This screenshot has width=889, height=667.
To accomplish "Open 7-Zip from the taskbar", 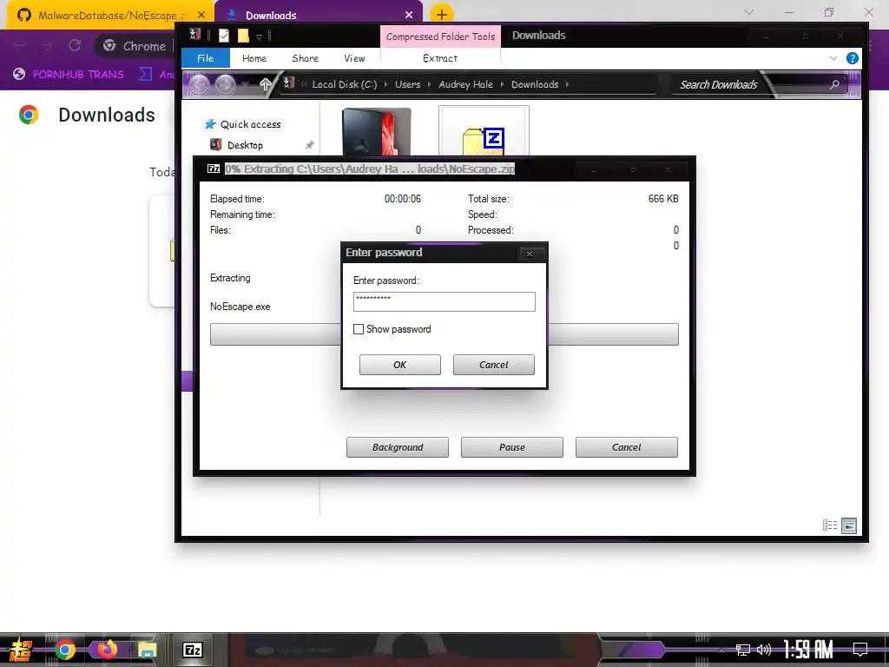I will [x=193, y=650].
